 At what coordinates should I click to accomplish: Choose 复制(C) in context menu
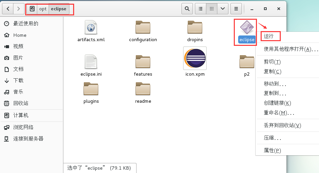tap(287, 71)
